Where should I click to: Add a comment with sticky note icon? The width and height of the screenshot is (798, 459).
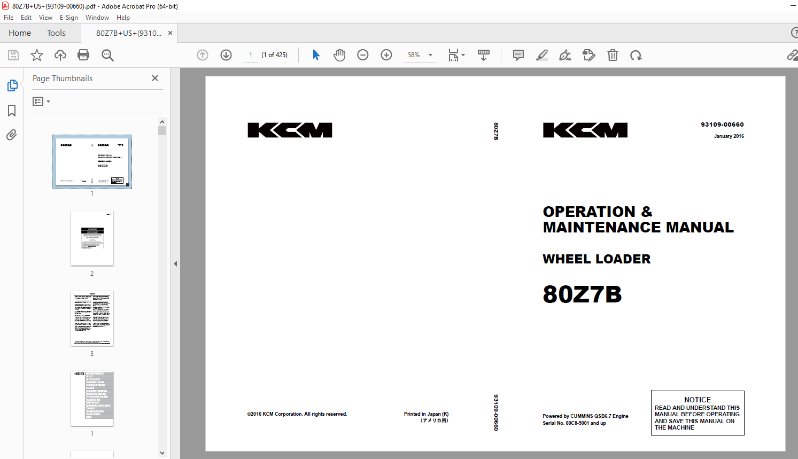coord(518,55)
